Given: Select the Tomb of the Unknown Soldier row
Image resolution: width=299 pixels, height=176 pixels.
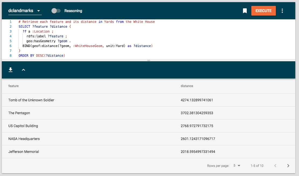Looking at the screenshot, I should [31, 100].
